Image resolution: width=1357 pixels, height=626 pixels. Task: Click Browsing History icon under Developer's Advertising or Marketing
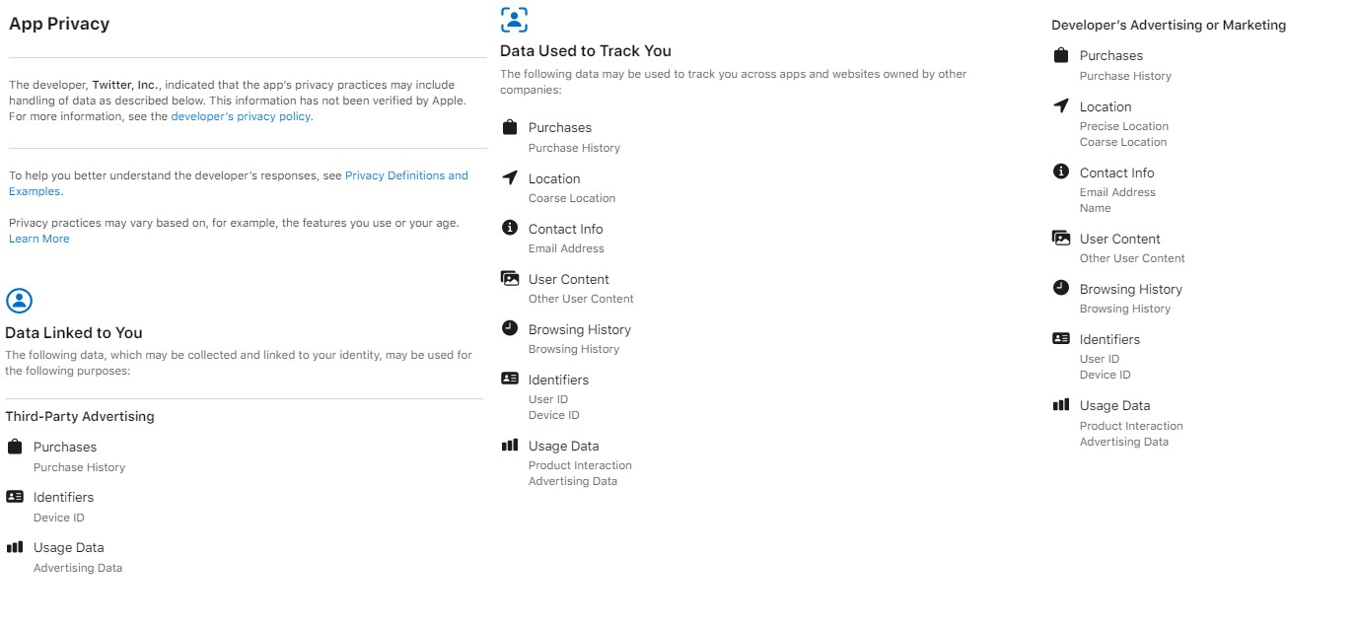[1061, 288]
